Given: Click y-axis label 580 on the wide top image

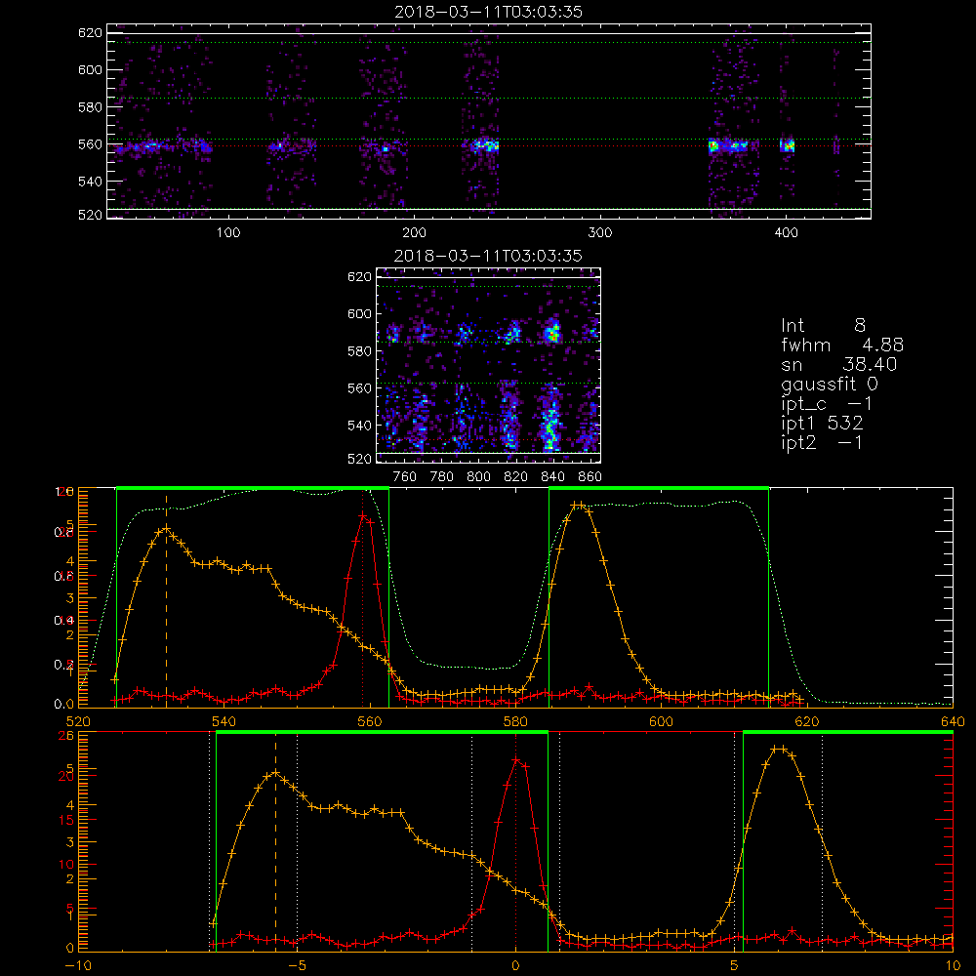Looking at the screenshot, I should 90,107.
